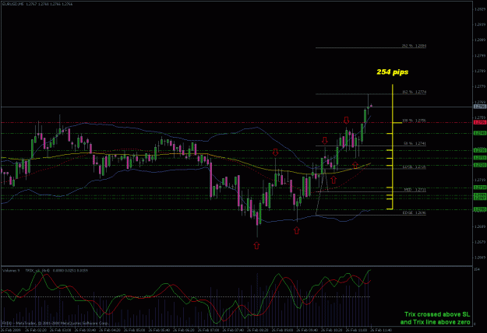Click the "50 % 1.2741" Fibonacci label
This screenshot has width=487, height=333.
pyautogui.click(x=415, y=144)
